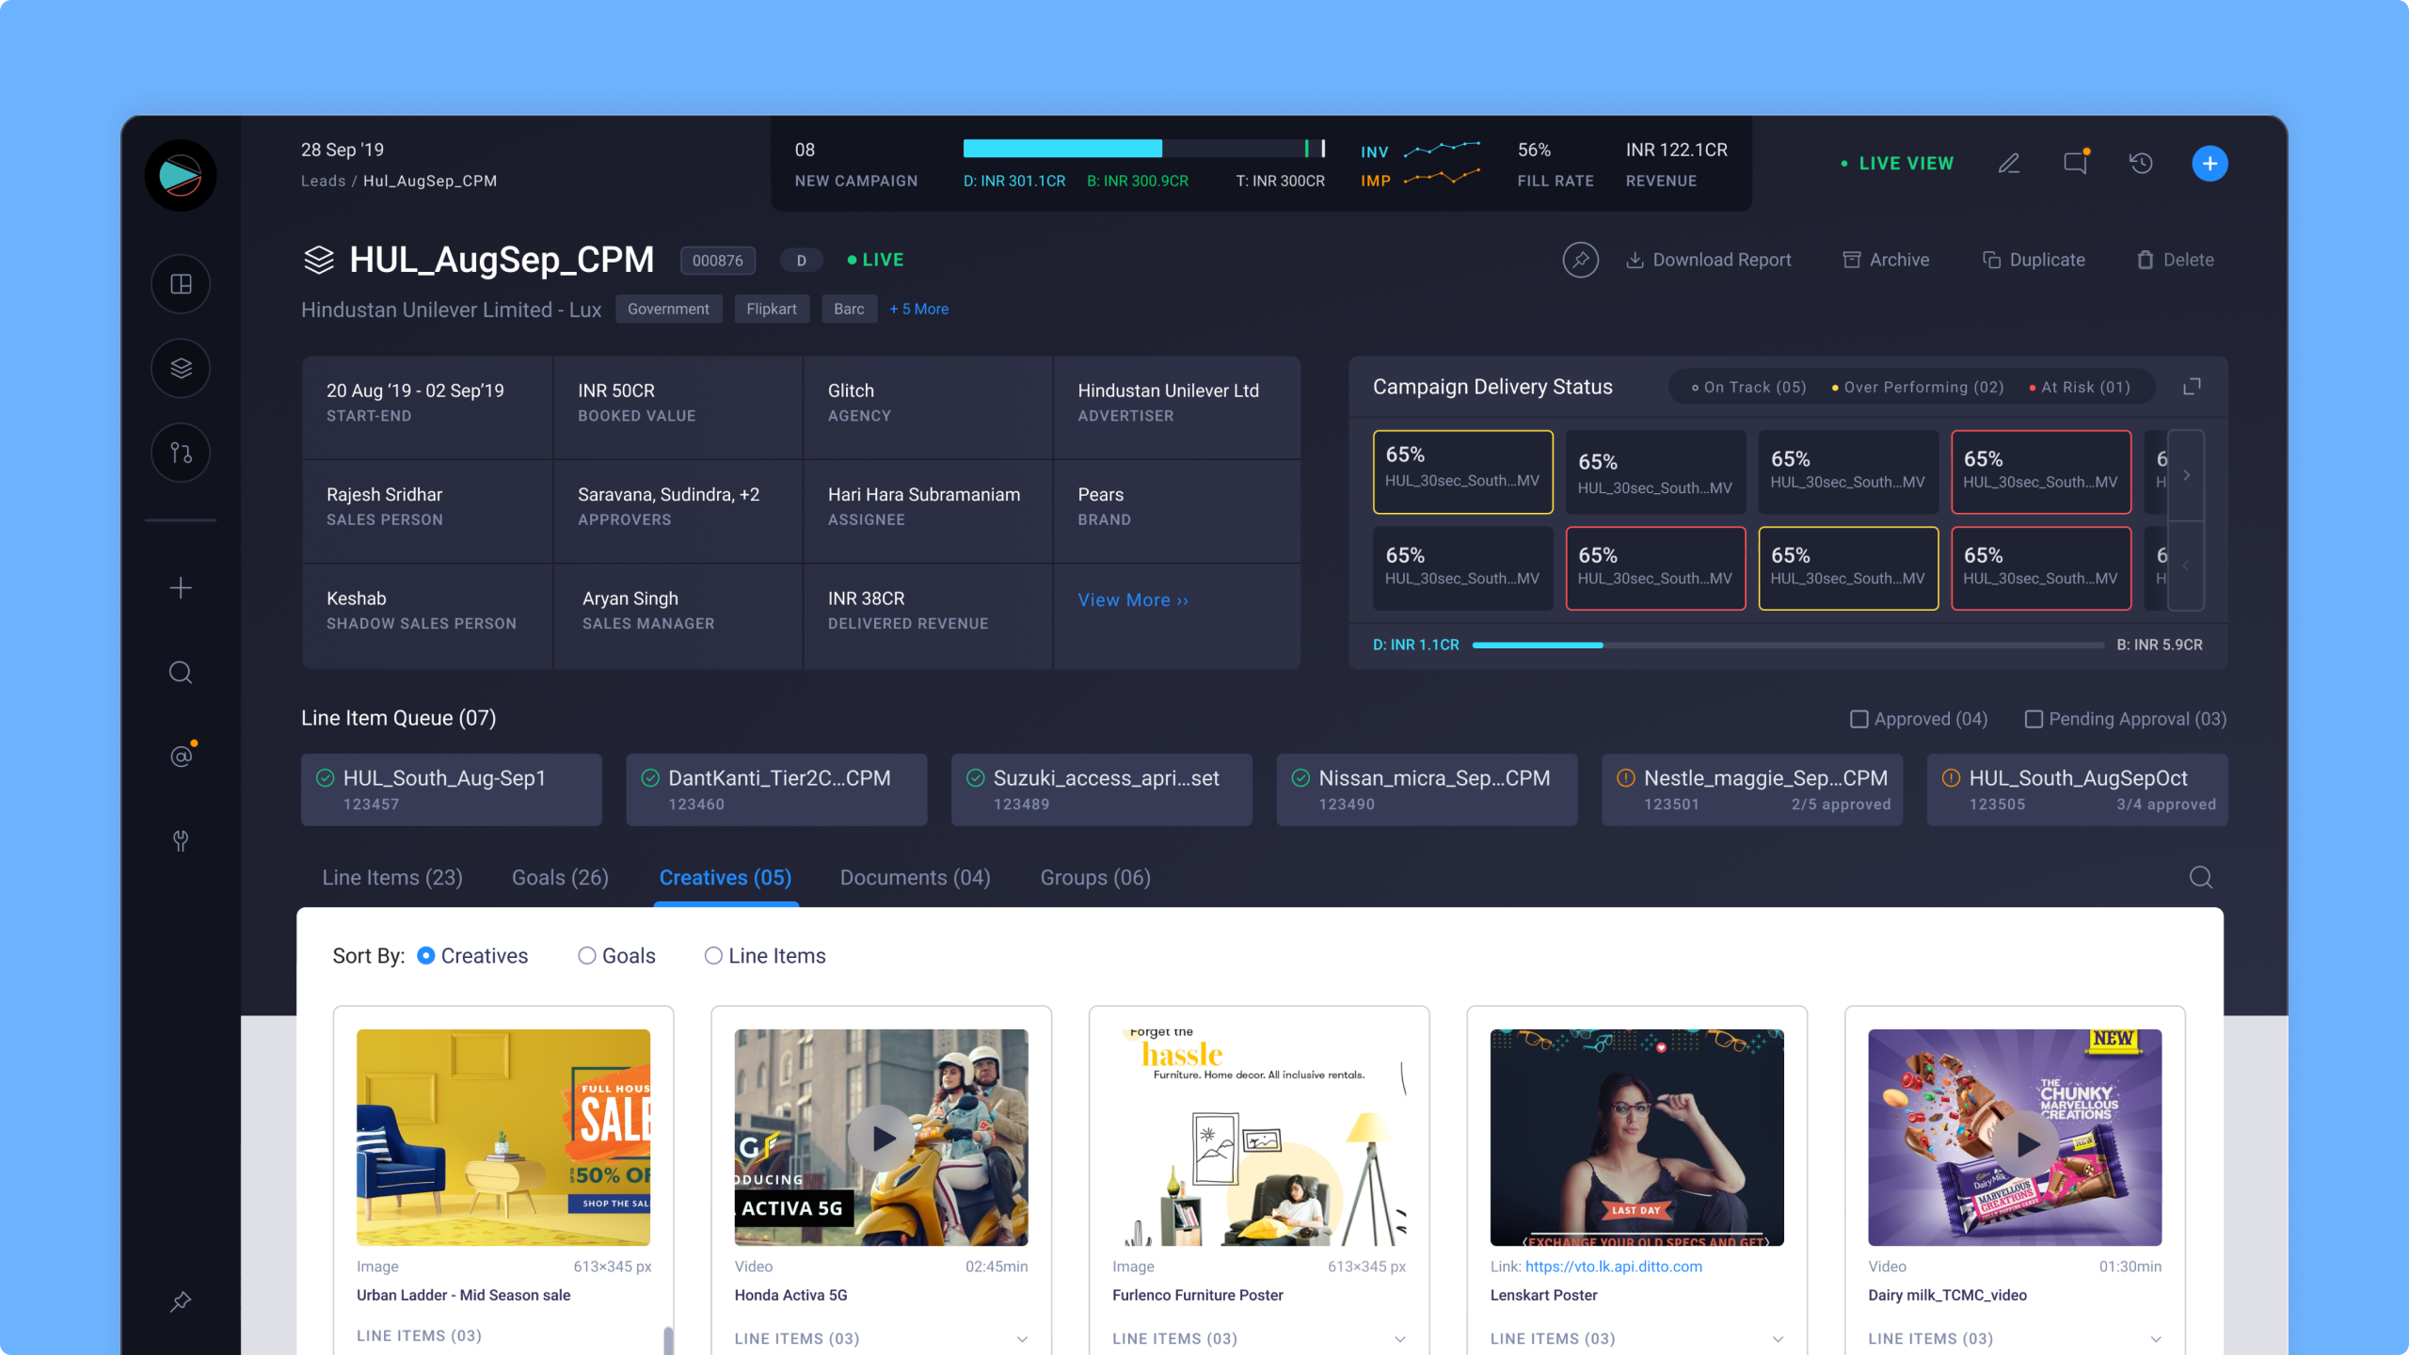Play the Honda Activa 5G video

881,1139
